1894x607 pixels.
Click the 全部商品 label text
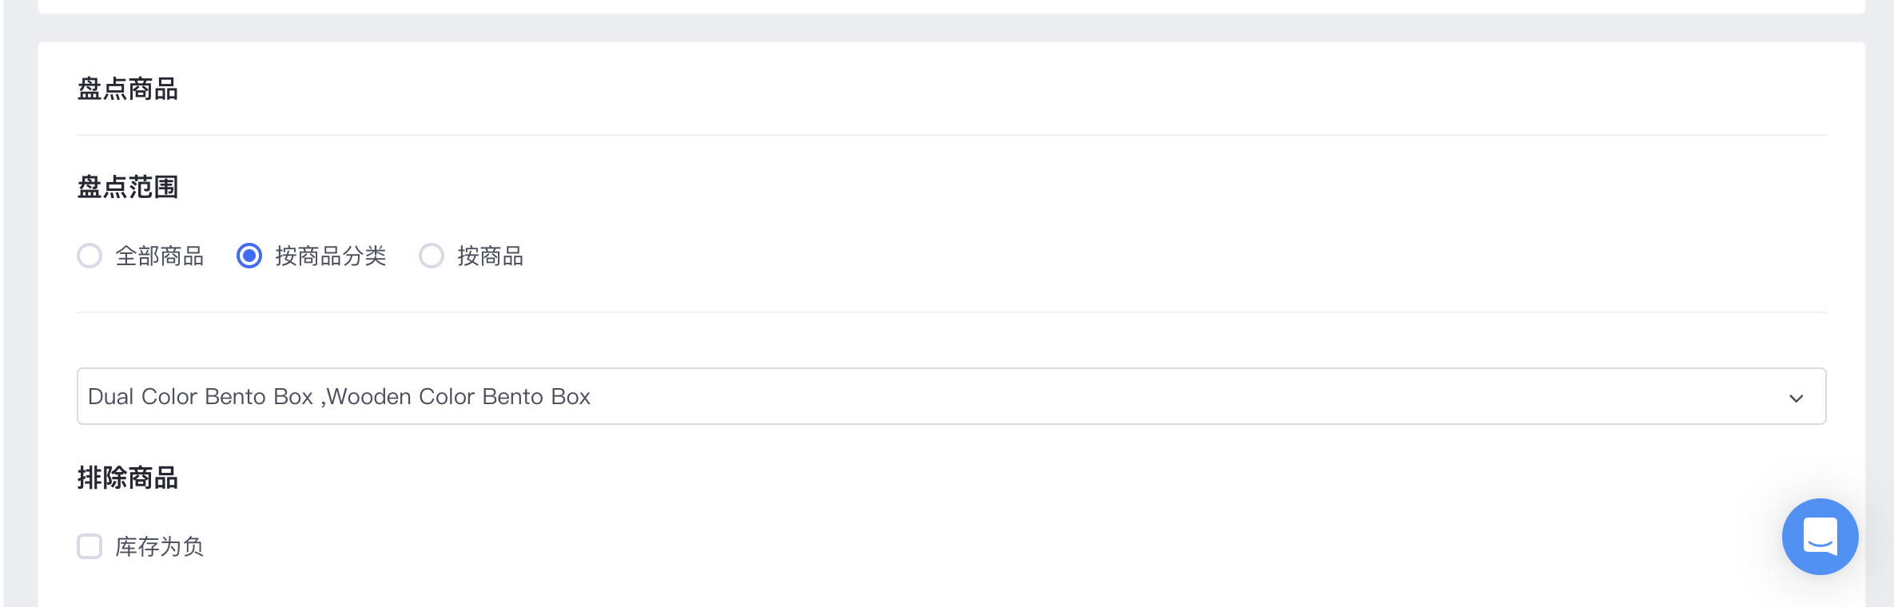click(160, 256)
